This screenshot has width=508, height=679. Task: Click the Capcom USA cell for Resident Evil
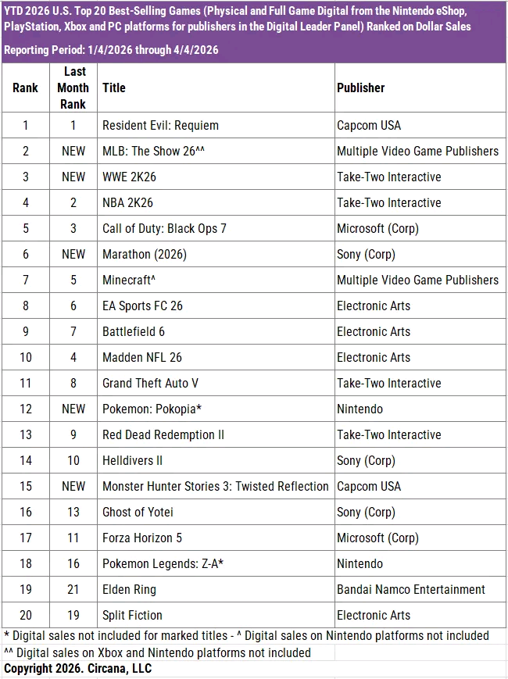(369, 125)
